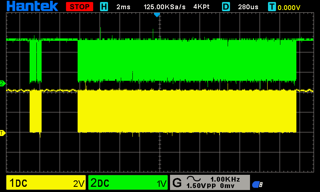Image resolution: width=320 pixels, height=192 pixels.
Task: Click the 2ms timebase value
Action: (x=123, y=7)
